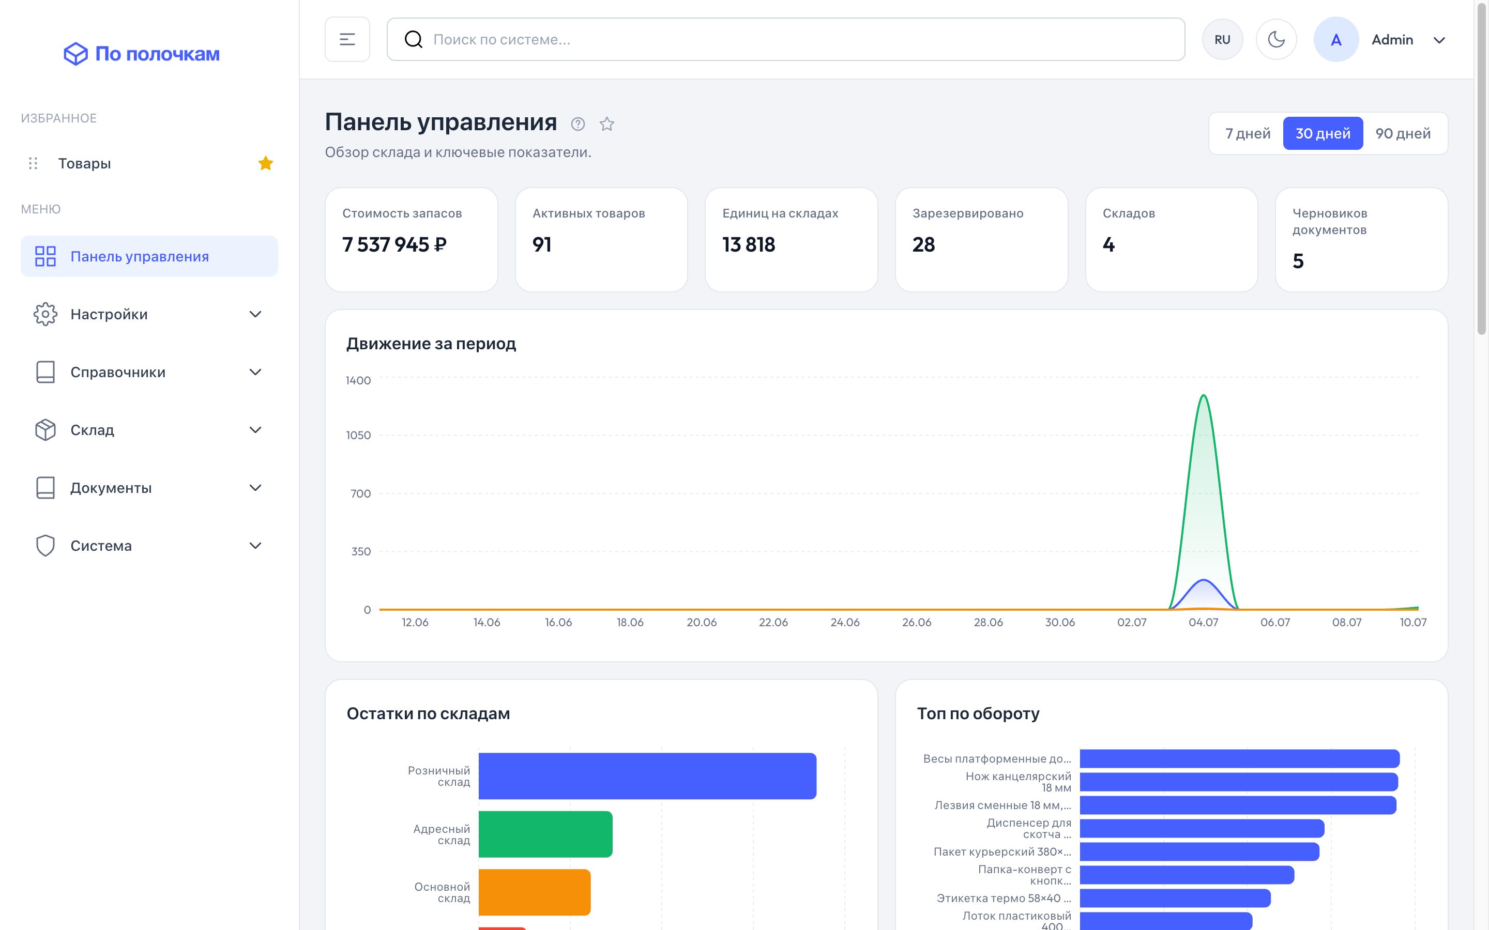Open the RU language selector

[1222, 39]
